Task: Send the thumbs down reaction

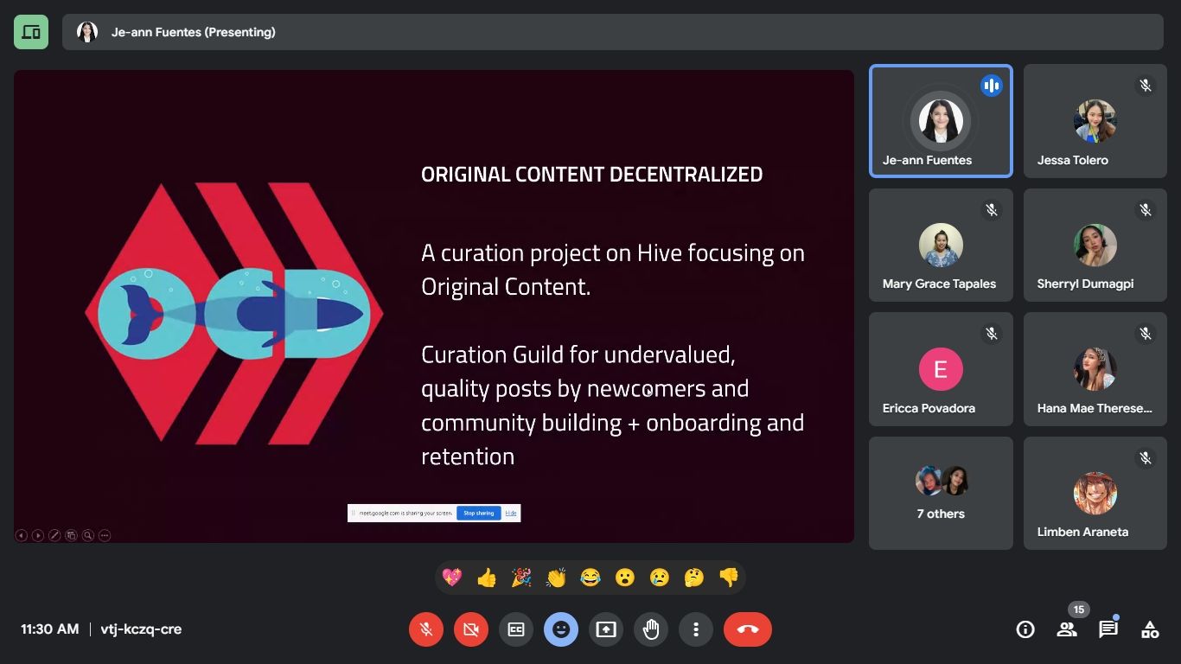Action: pos(729,577)
